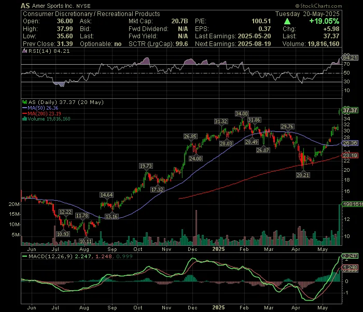Click the Next Earnings date 2025-08-19
The height and width of the screenshot is (312, 363).
click(x=254, y=43)
